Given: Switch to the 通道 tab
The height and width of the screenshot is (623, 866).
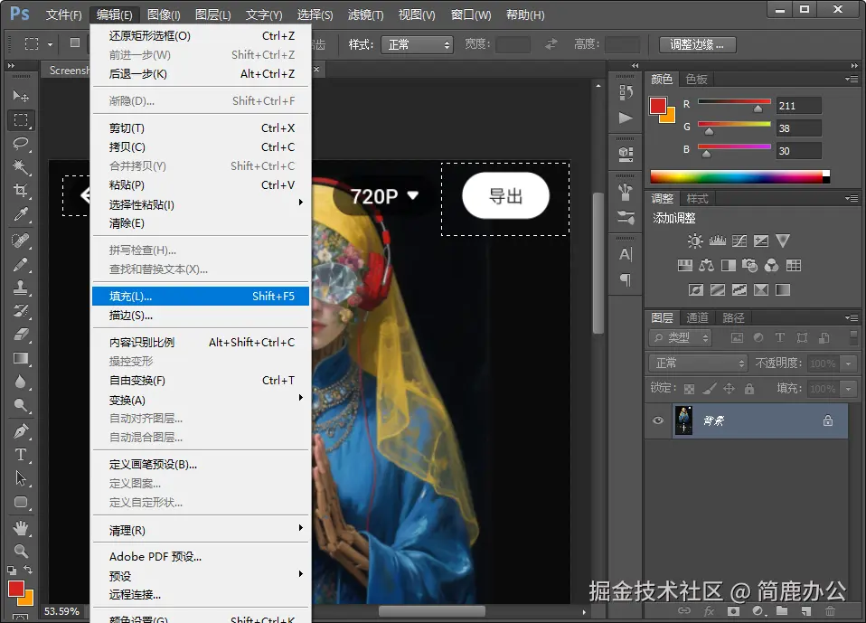Looking at the screenshot, I should coord(697,317).
